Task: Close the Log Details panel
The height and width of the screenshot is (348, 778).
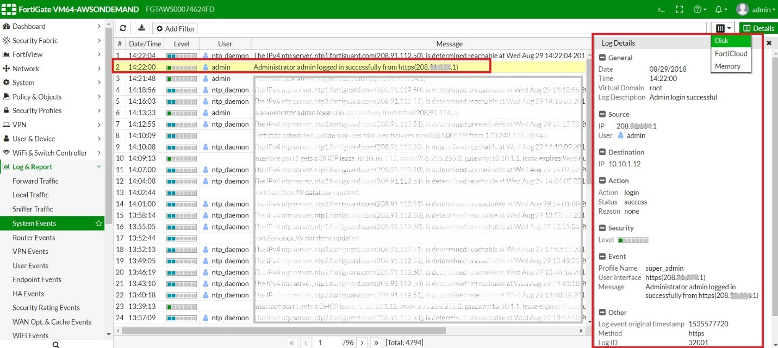Action: click(769, 43)
